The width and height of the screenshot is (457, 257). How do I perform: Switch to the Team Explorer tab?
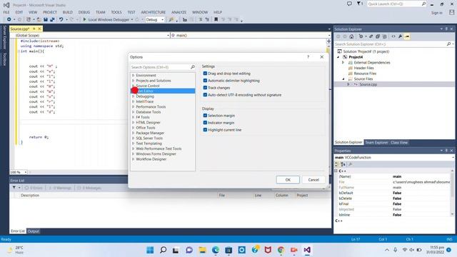[x=376, y=143]
